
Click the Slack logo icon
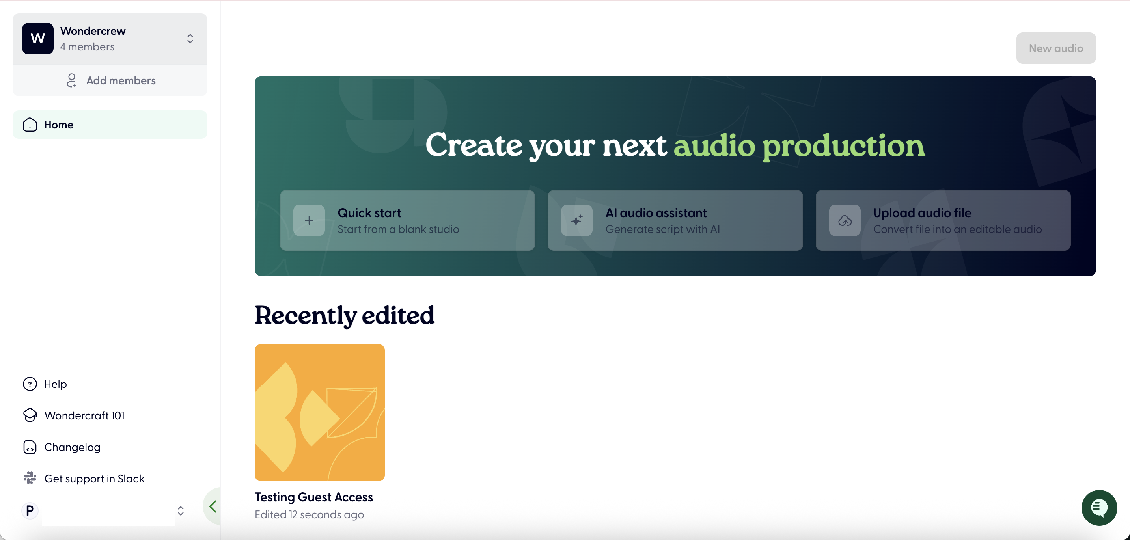click(x=30, y=478)
